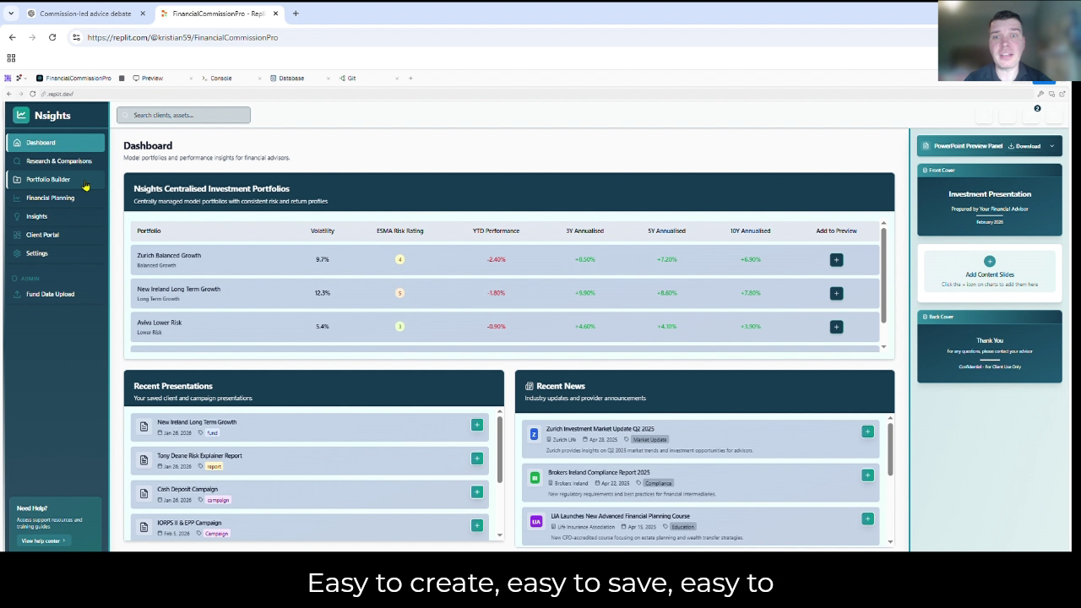Expand the PowerPoint Preview Panel chevron
Image resolution: width=1081 pixels, height=608 pixels.
point(1051,146)
